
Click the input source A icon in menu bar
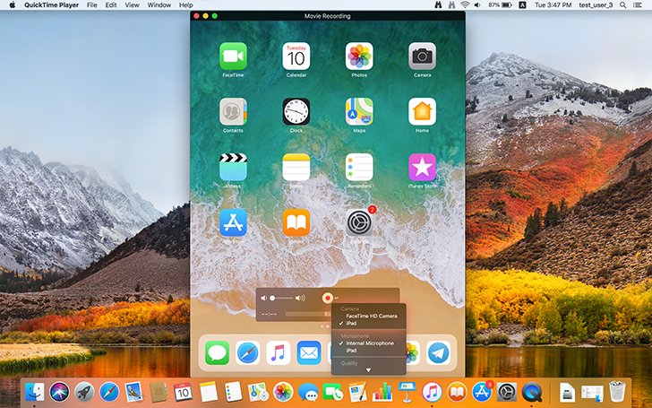(523, 5)
